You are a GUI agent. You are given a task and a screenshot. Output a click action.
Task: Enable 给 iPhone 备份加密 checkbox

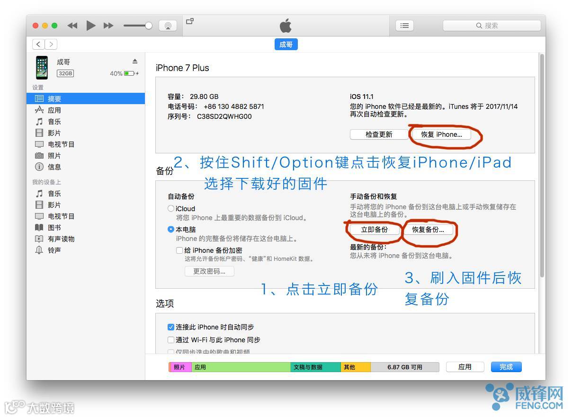click(x=179, y=250)
